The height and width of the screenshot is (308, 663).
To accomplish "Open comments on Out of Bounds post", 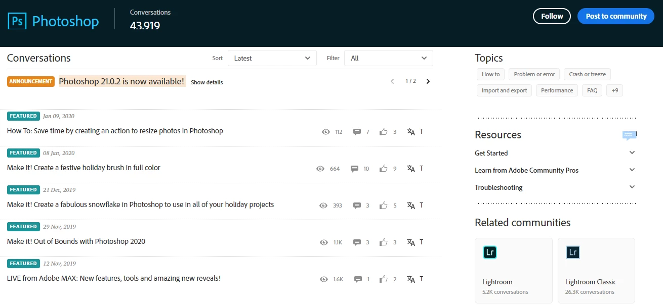I will pyautogui.click(x=357, y=242).
